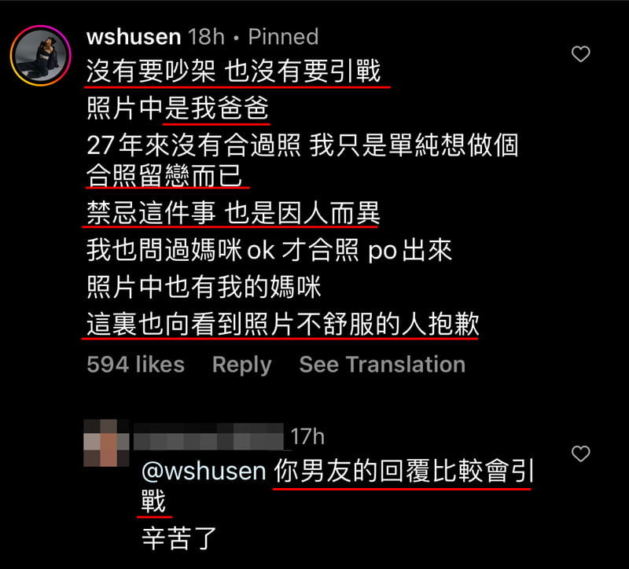629x569 pixels.
Task: Tap the heart on the @wshusen reply
Action: [580, 453]
